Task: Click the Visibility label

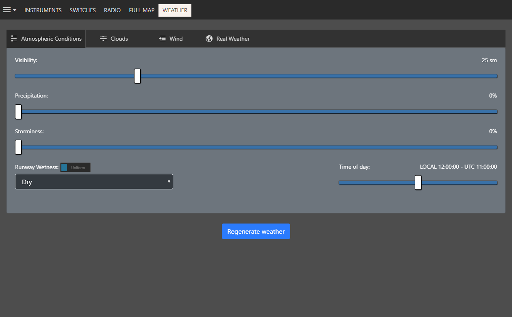Action: [26, 60]
